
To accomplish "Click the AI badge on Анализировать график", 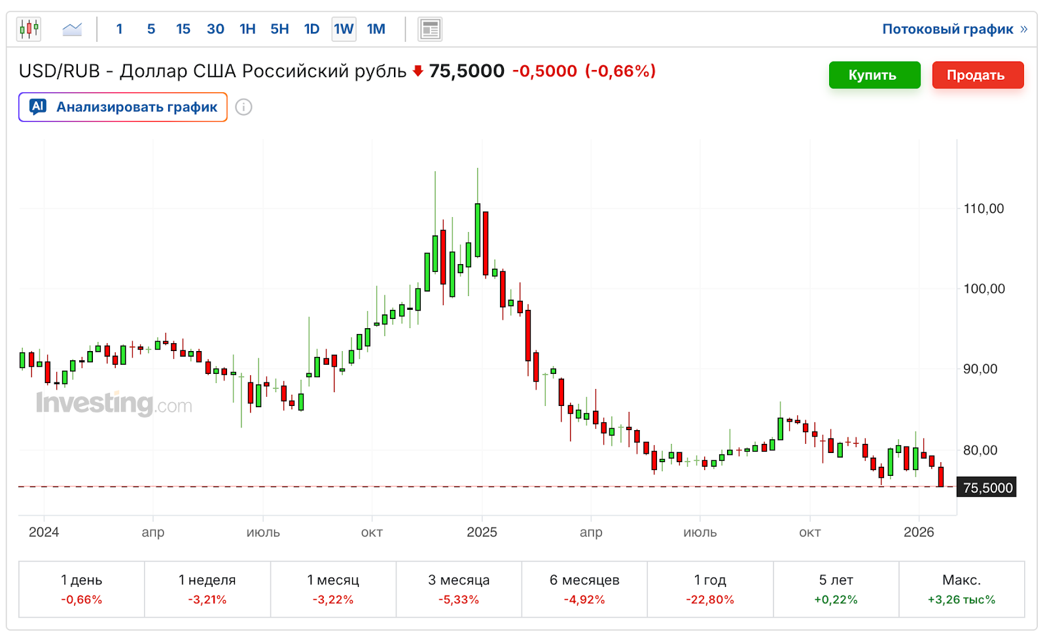I will [38, 107].
